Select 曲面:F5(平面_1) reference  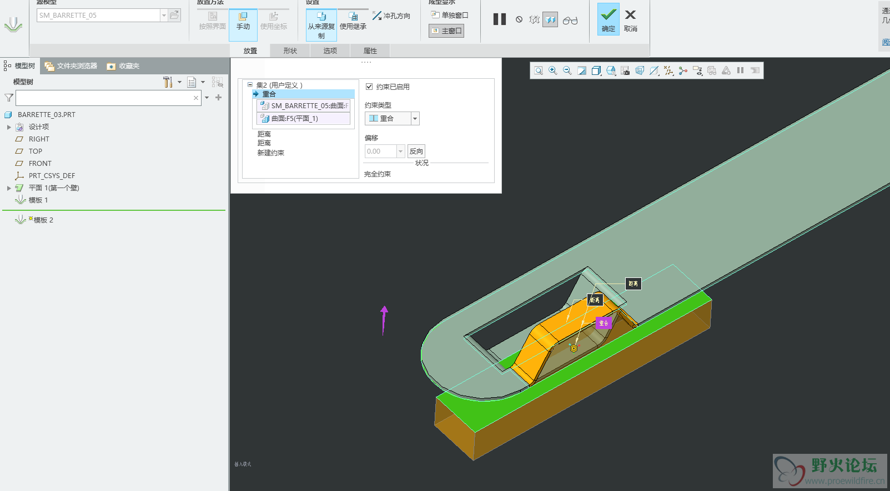[x=304, y=118]
